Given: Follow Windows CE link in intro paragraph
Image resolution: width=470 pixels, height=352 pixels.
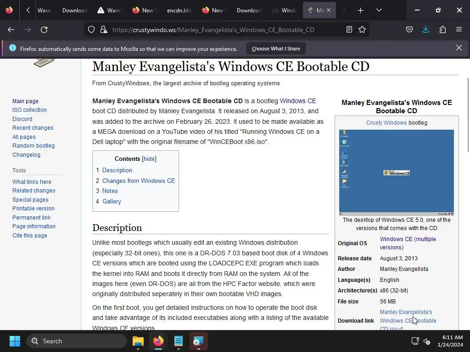Looking at the screenshot, I should 298,101.
